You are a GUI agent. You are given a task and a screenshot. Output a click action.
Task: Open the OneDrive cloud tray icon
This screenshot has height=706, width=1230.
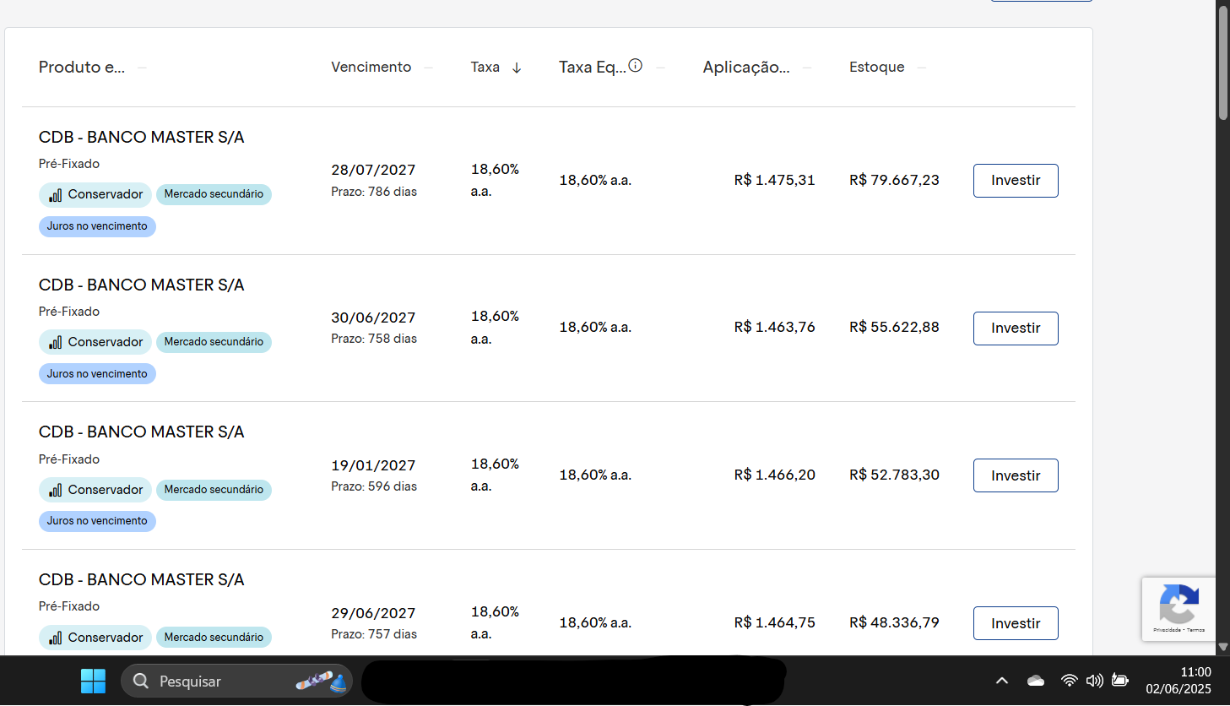(1036, 681)
